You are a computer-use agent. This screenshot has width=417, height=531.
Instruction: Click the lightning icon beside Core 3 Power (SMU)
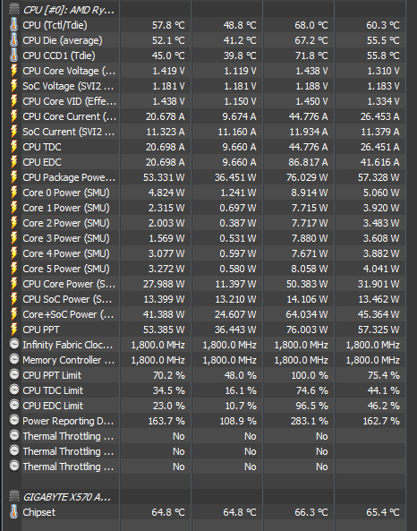pos(13,238)
